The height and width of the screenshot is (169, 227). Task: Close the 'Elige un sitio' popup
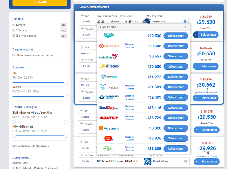tap(185, 27)
